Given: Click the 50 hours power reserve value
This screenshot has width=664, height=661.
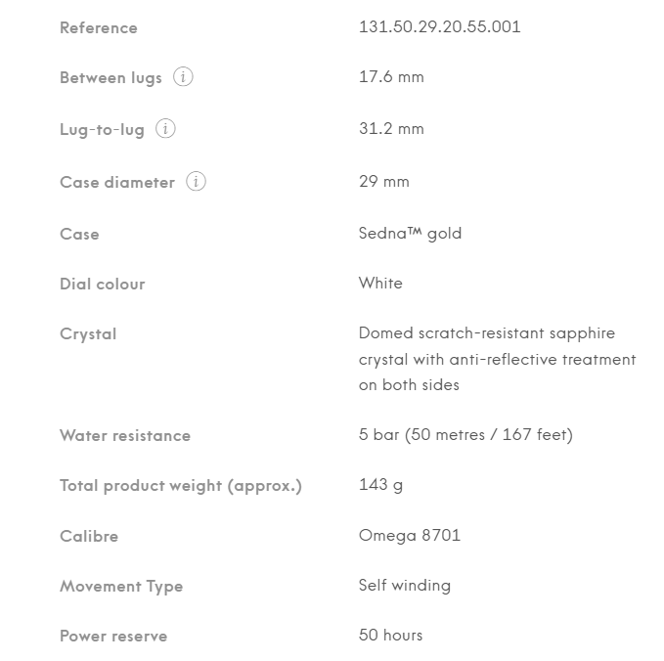Looking at the screenshot, I should [390, 636].
